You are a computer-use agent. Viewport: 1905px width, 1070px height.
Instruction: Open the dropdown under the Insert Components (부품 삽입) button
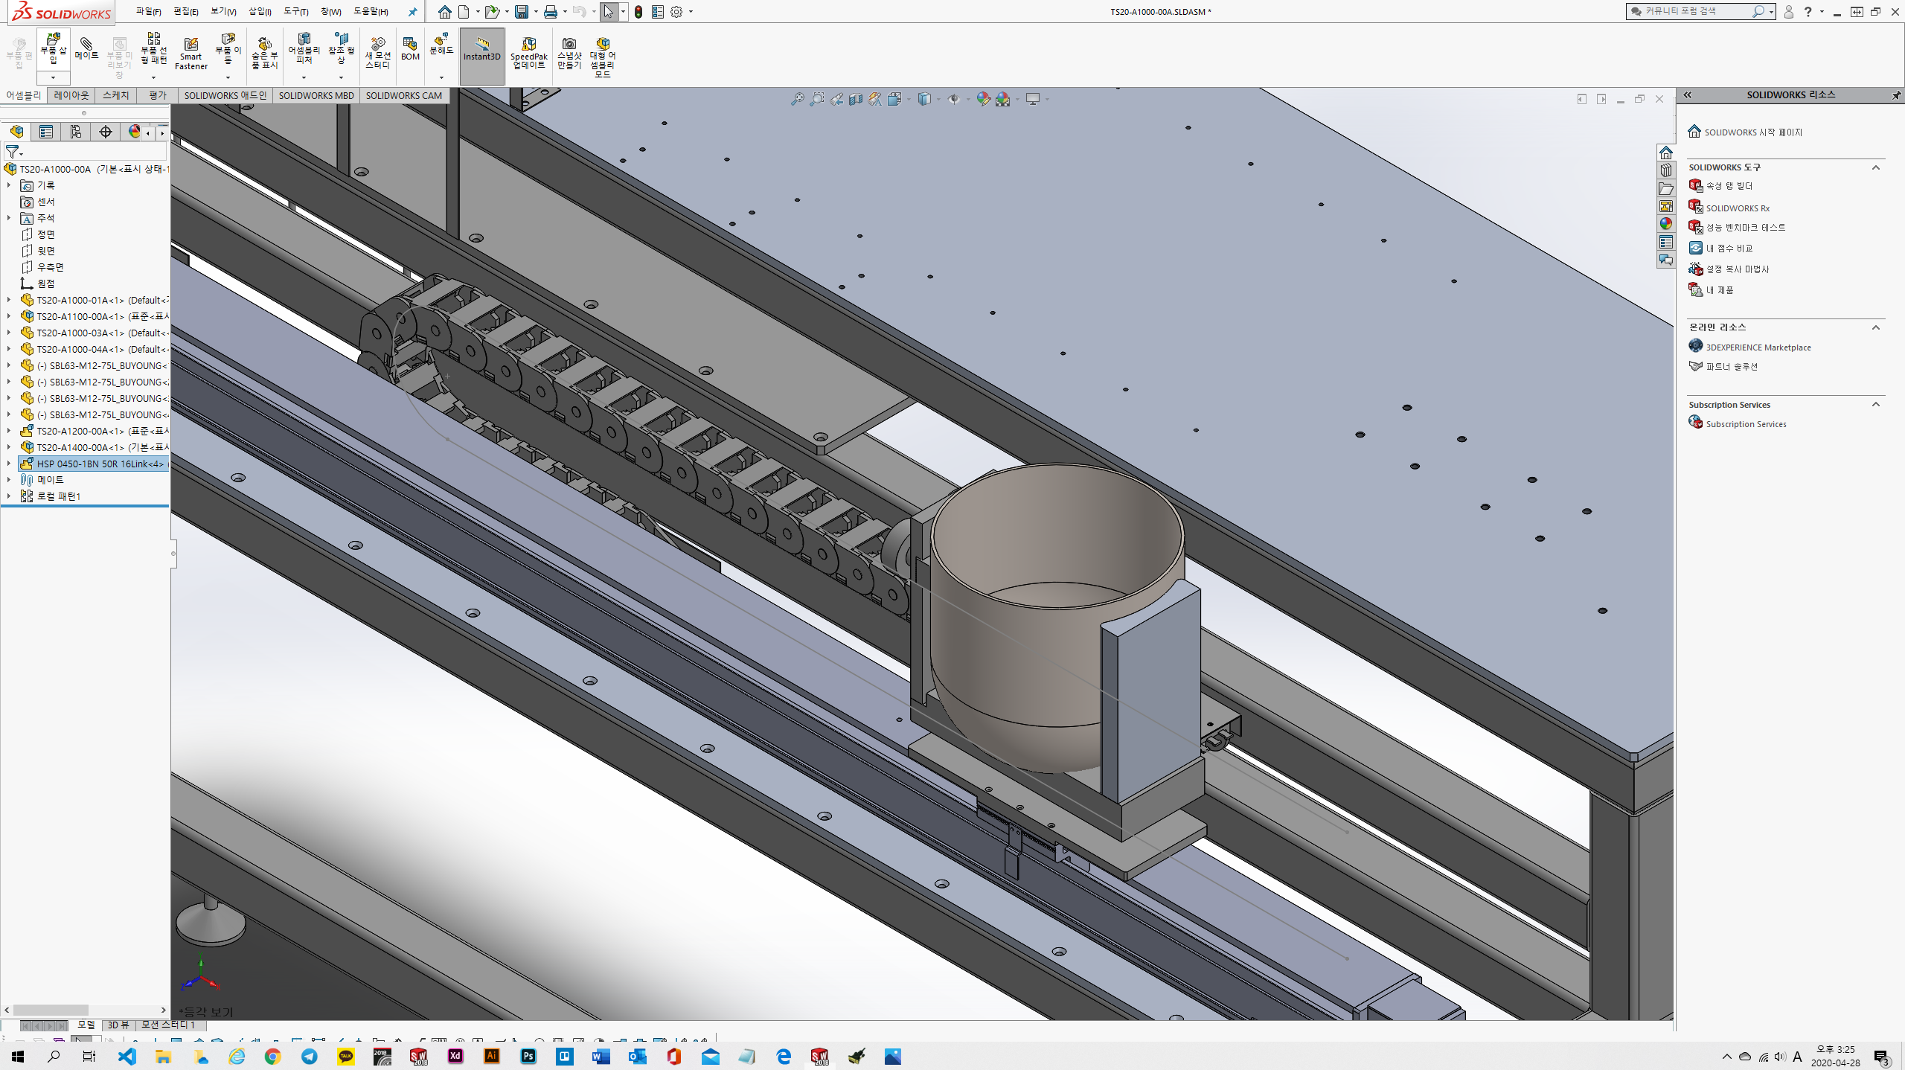click(x=53, y=77)
